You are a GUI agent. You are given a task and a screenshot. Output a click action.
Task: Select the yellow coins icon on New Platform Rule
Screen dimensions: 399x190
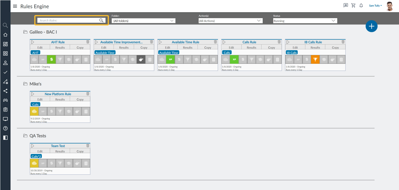[34, 111]
